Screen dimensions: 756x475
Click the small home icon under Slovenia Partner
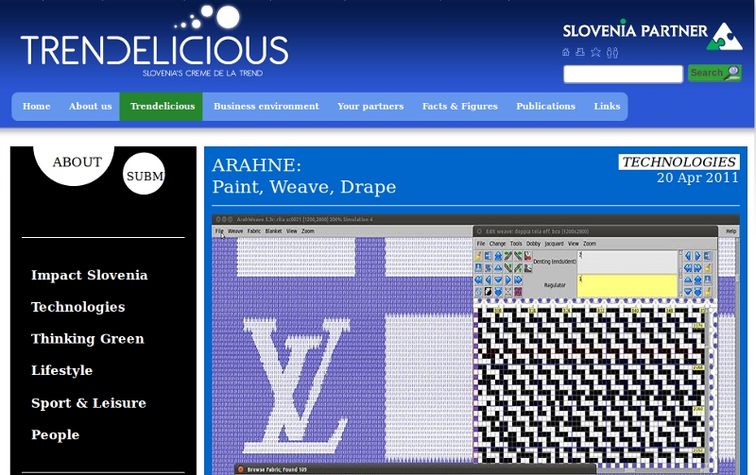(x=566, y=52)
